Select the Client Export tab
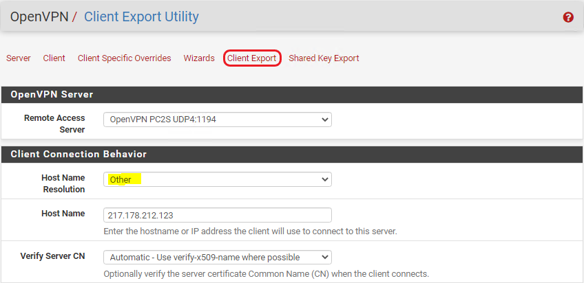Viewport: 584px width, 283px height. tap(252, 58)
